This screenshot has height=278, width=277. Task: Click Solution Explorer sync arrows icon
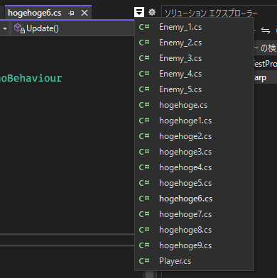(266, 30)
